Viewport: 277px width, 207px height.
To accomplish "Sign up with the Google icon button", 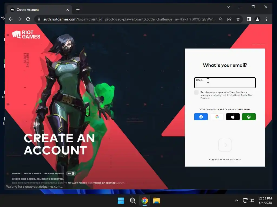I will click(x=217, y=117).
